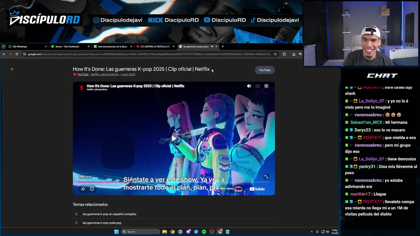Select chat user Sebast1an_MCX
The image size is (420, 236).
tap(366, 122)
